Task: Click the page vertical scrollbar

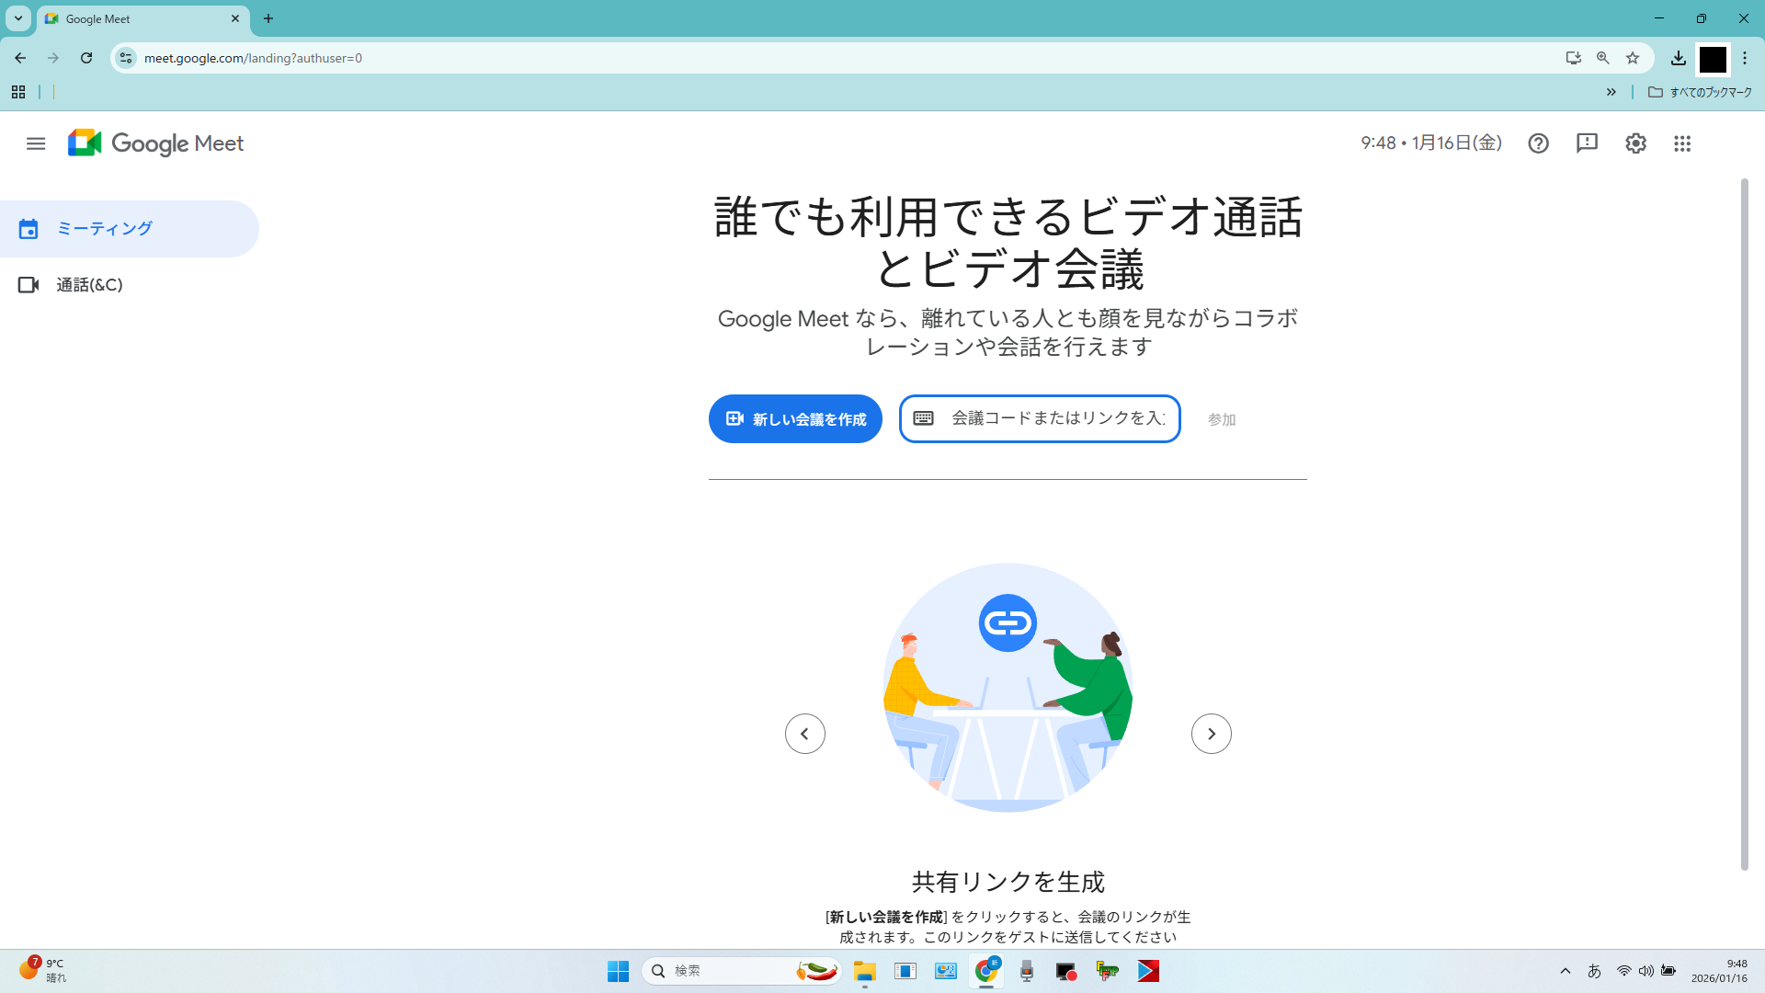Action: click(x=1744, y=524)
